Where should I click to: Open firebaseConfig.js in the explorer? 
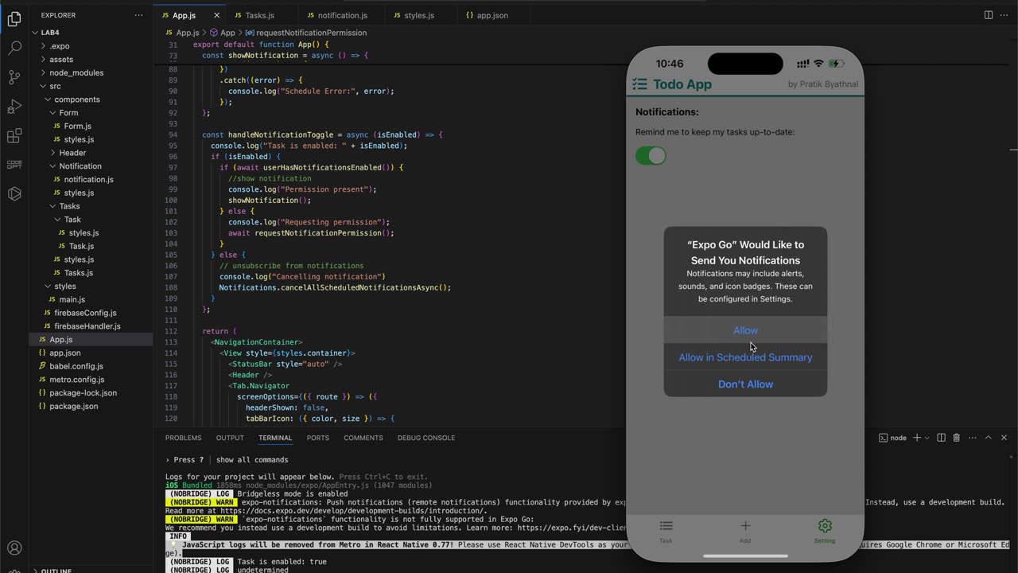(x=85, y=314)
